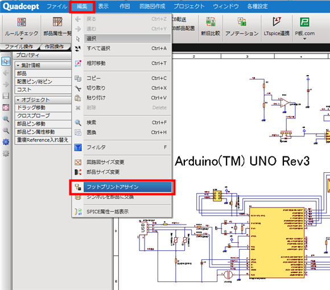The width and height of the screenshot is (330, 290).
Task: Click the 置換 replace icon
Action: point(78,132)
